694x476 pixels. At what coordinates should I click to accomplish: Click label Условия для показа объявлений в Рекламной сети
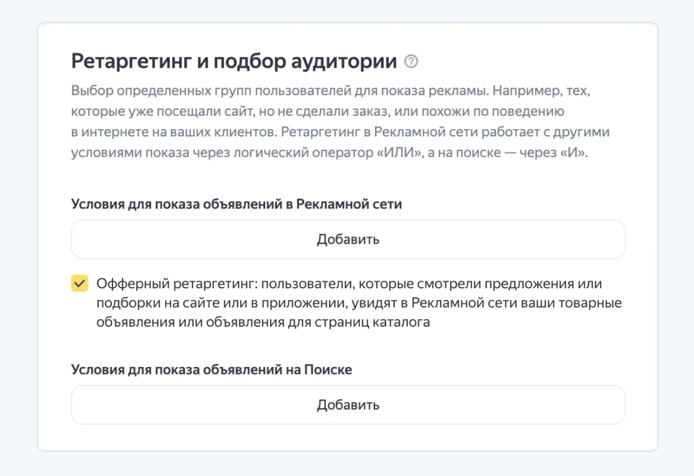click(x=236, y=204)
